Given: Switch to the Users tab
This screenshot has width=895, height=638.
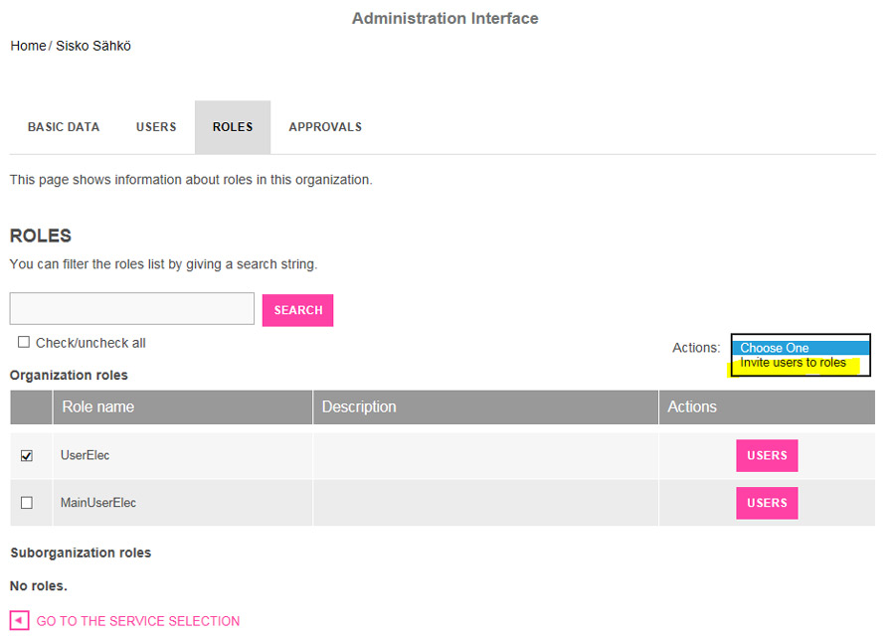Looking at the screenshot, I should (x=156, y=127).
